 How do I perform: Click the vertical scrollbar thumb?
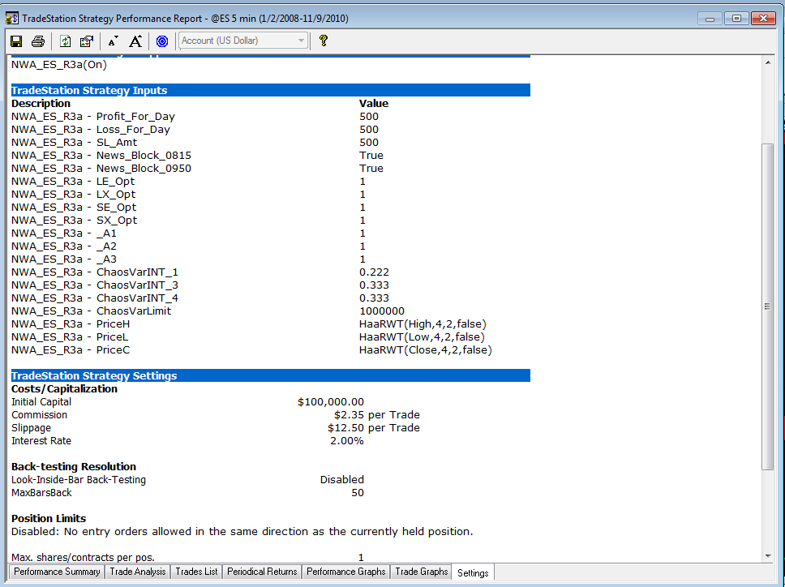(767, 306)
